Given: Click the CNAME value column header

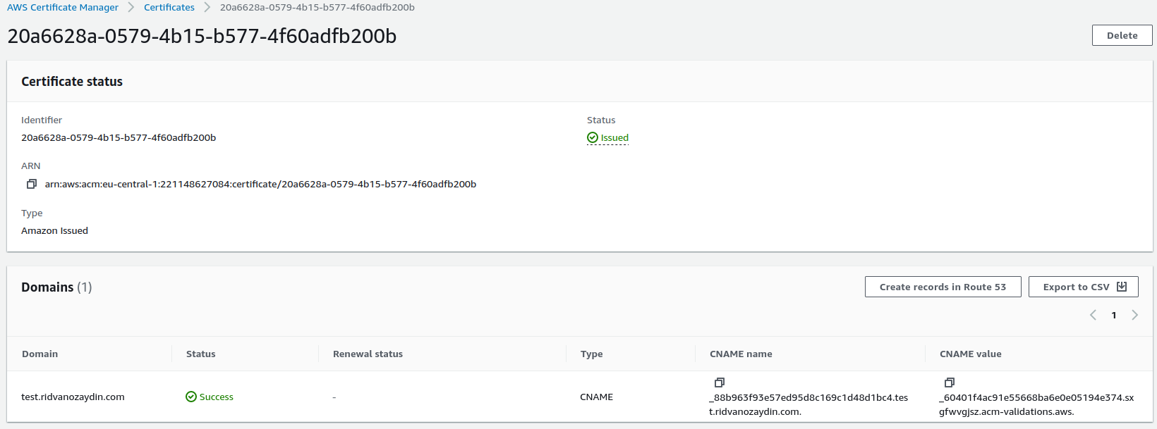Looking at the screenshot, I should coord(971,354).
